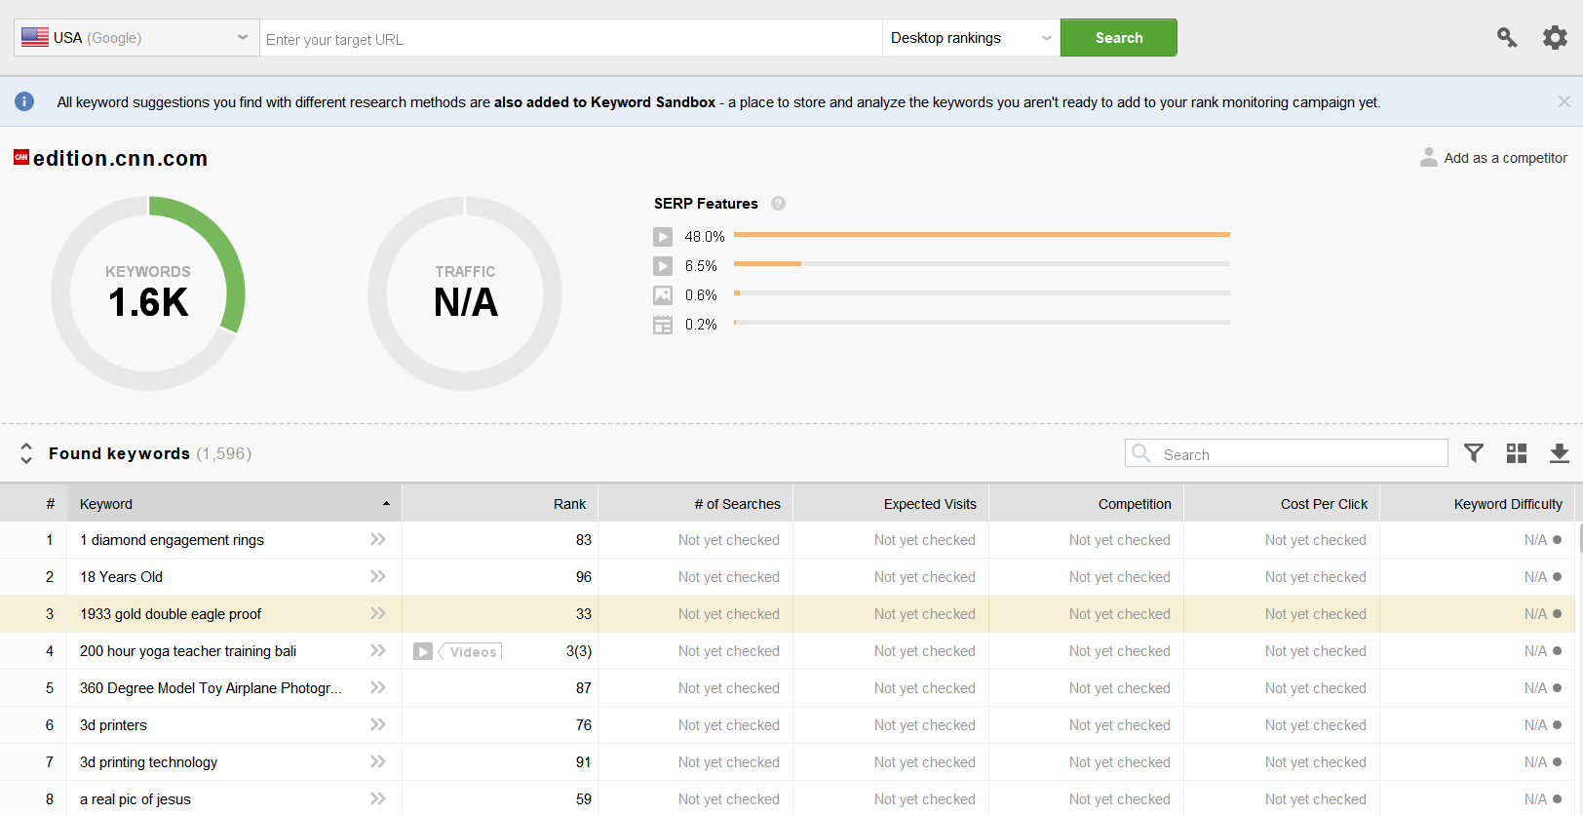Screen dimensions: 1583x815
Task: Click the wrench tool icon
Action: [x=1507, y=38]
